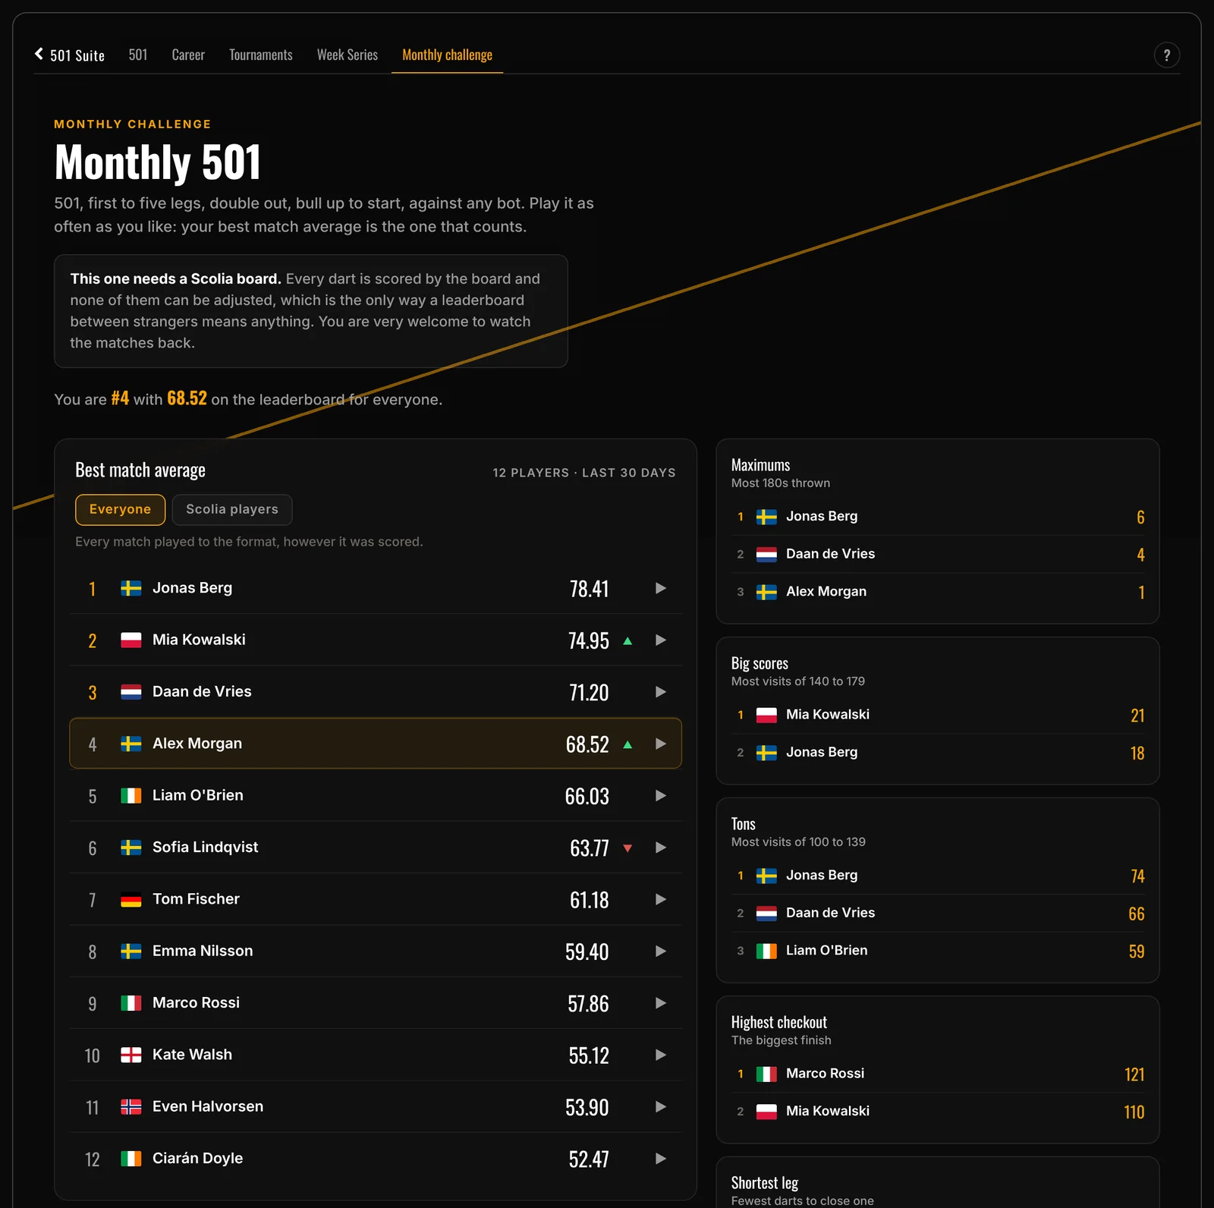Screen dimensions: 1214x1208
Task: Open the 501 tab
Action: pos(138,55)
